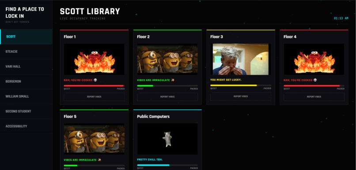Click the Floor 1 Elmo fire image

point(94,59)
